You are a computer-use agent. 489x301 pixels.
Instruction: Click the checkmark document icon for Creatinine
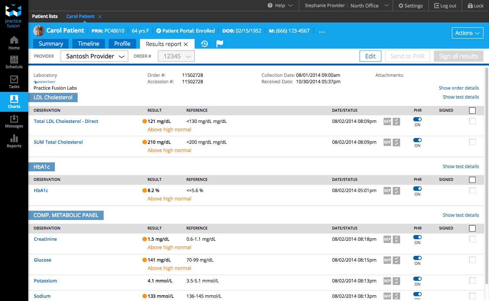coord(397,240)
